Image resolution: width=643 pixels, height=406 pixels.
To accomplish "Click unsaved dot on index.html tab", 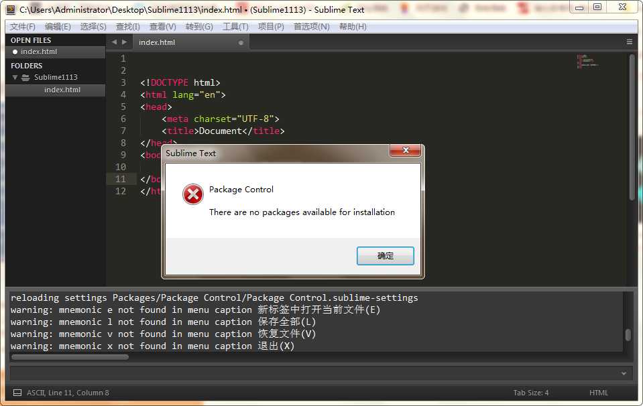I will (x=241, y=43).
